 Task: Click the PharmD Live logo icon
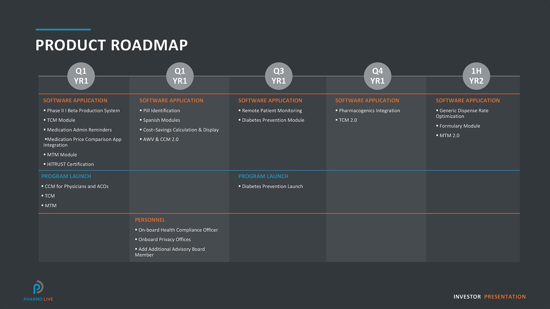[x=38, y=287]
